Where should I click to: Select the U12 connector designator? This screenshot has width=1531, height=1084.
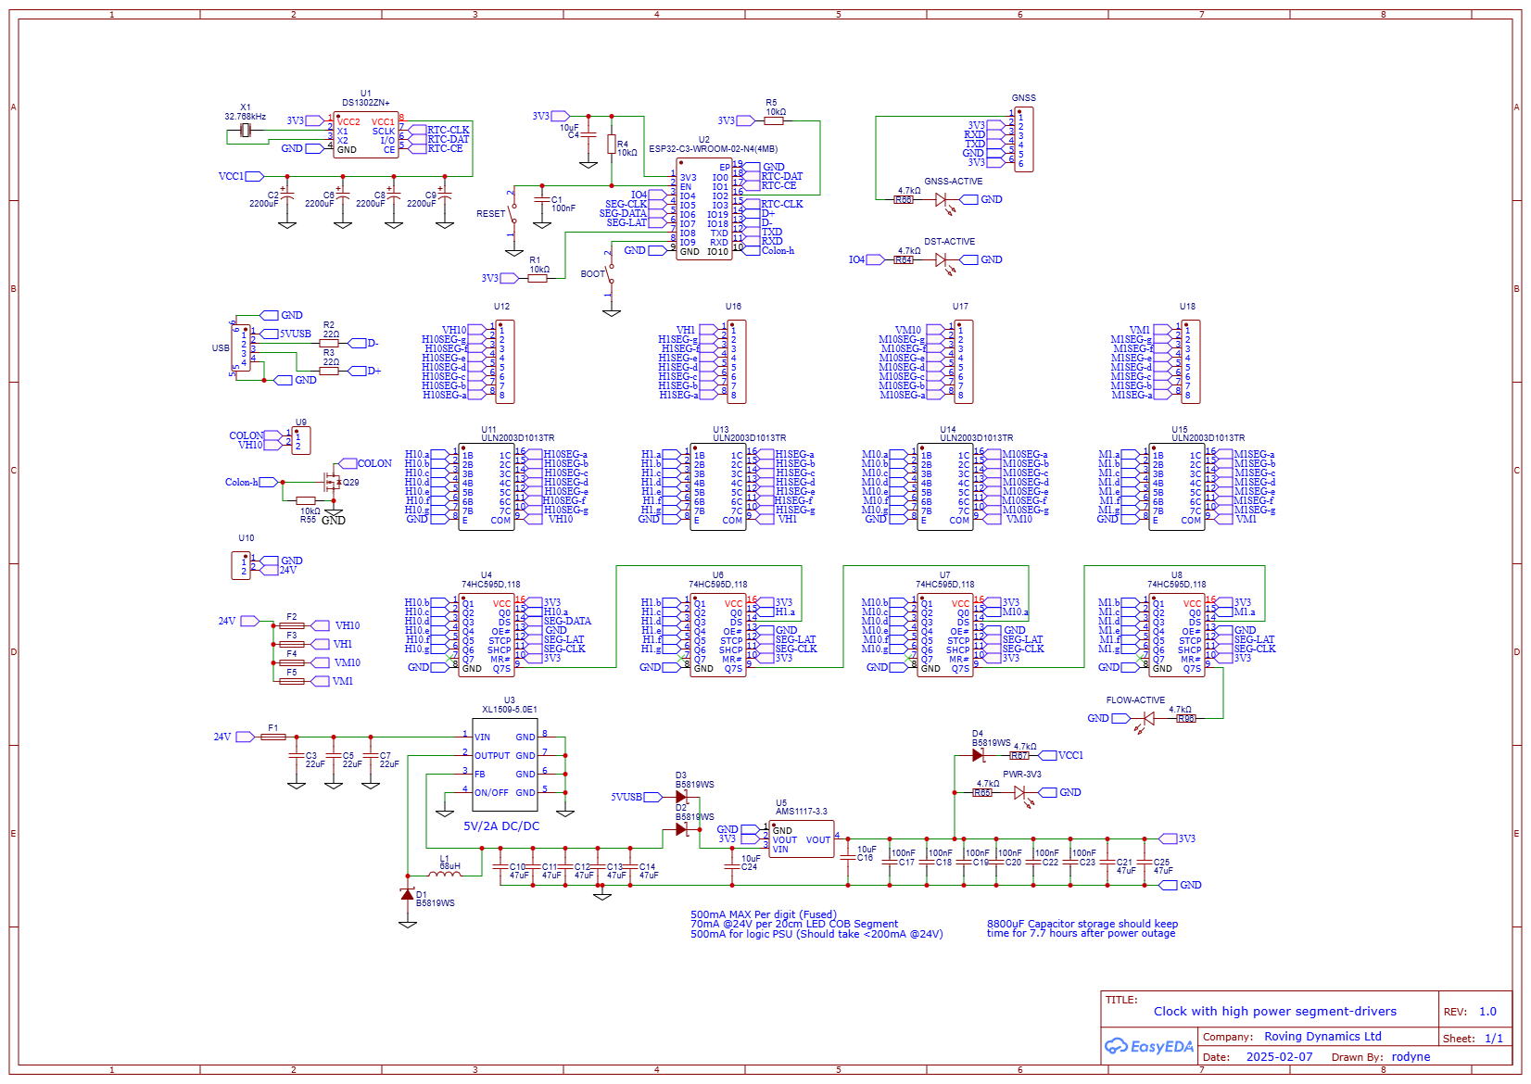(501, 307)
